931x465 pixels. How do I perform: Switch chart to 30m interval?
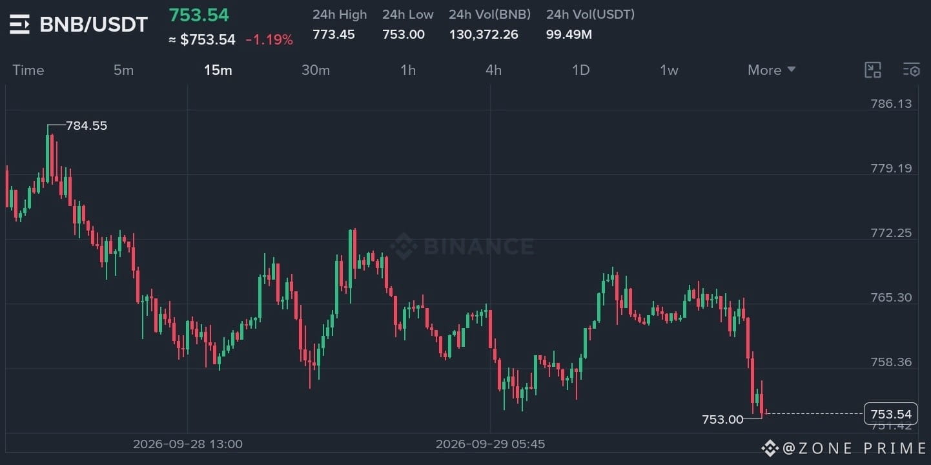point(316,70)
